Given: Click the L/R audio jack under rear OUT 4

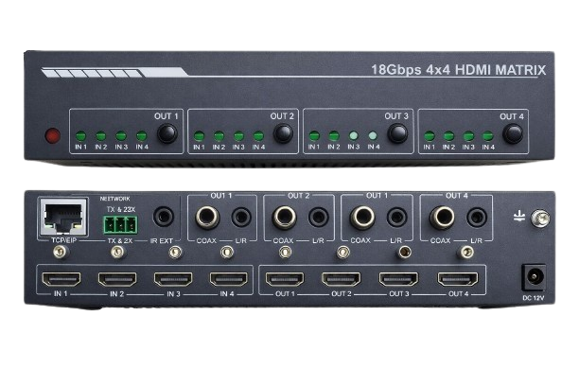Looking at the screenshot, I should (x=477, y=219).
